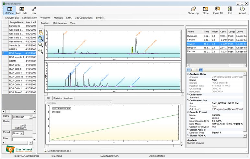The height and width of the screenshot is (159, 250).
Task: Click sample list horizontal scrollbar right arrow
Action: 34,111
